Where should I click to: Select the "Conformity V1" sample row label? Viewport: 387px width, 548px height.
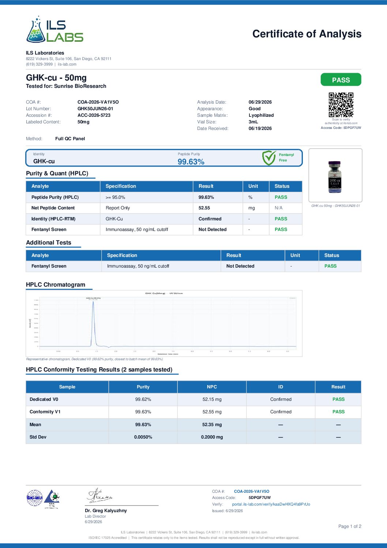(45, 412)
